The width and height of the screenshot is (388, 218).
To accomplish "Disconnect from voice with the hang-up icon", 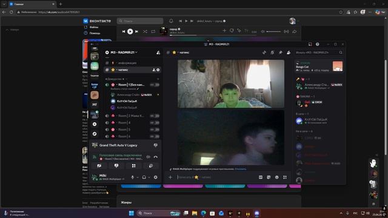I will click(x=155, y=157).
